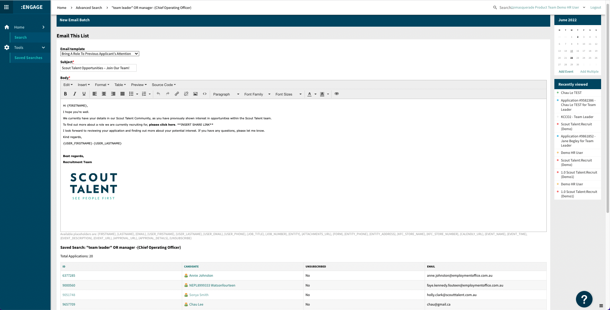610x310 pixels.
Task: Open the Format menu in the editor
Action: tap(102, 84)
